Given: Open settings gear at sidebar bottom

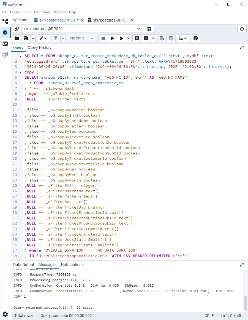Looking at the screenshot, I should [5, 314].
